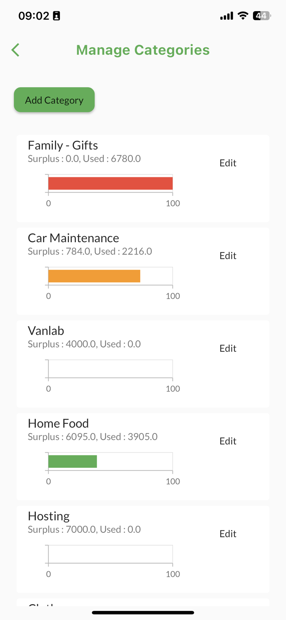Viewport: 286px width, 620px height.
Task: Edit the Hosting category
Action: click(227, 533)
